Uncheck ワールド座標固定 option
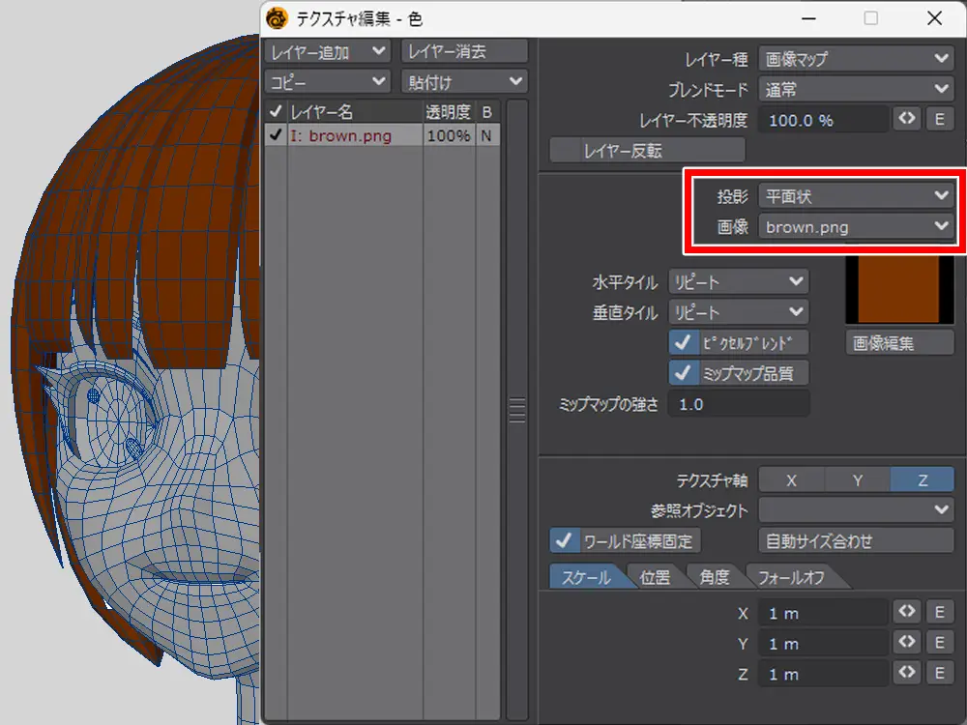The height and width of the screenshot is (725, 967). [564, 540]
